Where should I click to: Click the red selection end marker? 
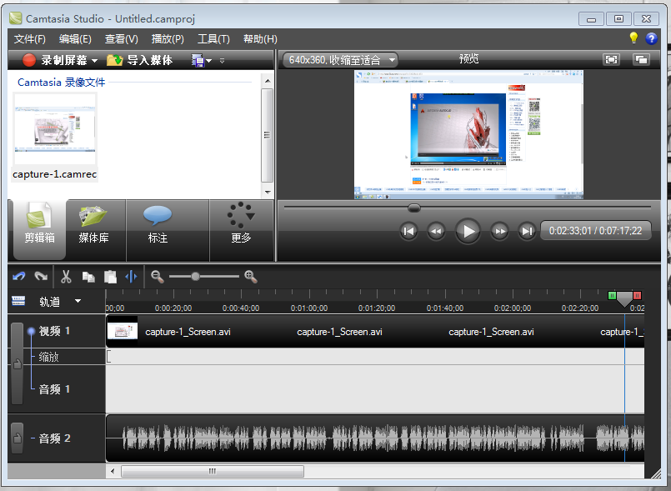637,295
